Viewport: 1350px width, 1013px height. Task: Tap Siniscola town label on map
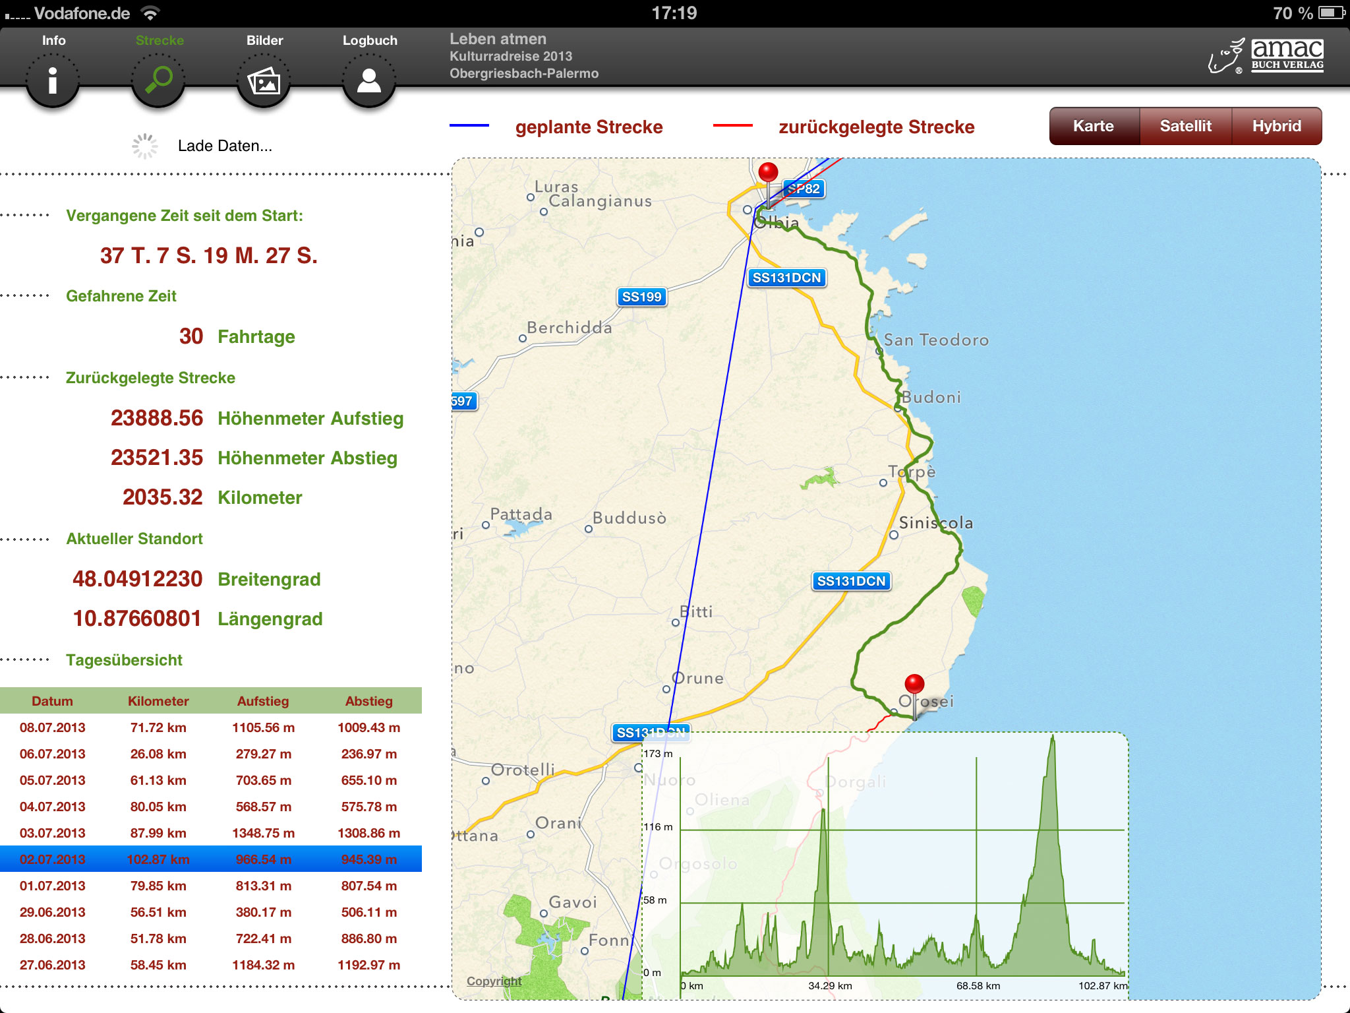[x=936, y=523]
